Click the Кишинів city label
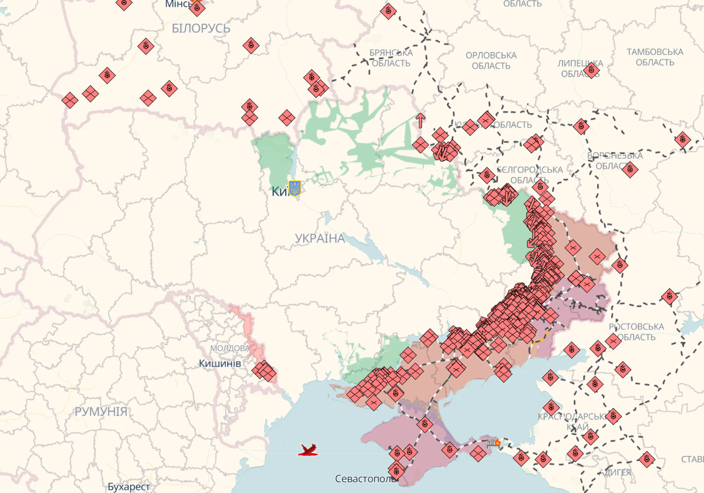704x493 pixels. pyautogui.click(x=220, y=363)
